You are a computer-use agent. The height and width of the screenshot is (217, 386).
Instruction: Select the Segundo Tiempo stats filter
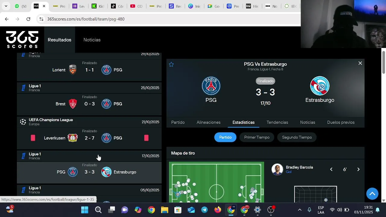click(297, 137)
